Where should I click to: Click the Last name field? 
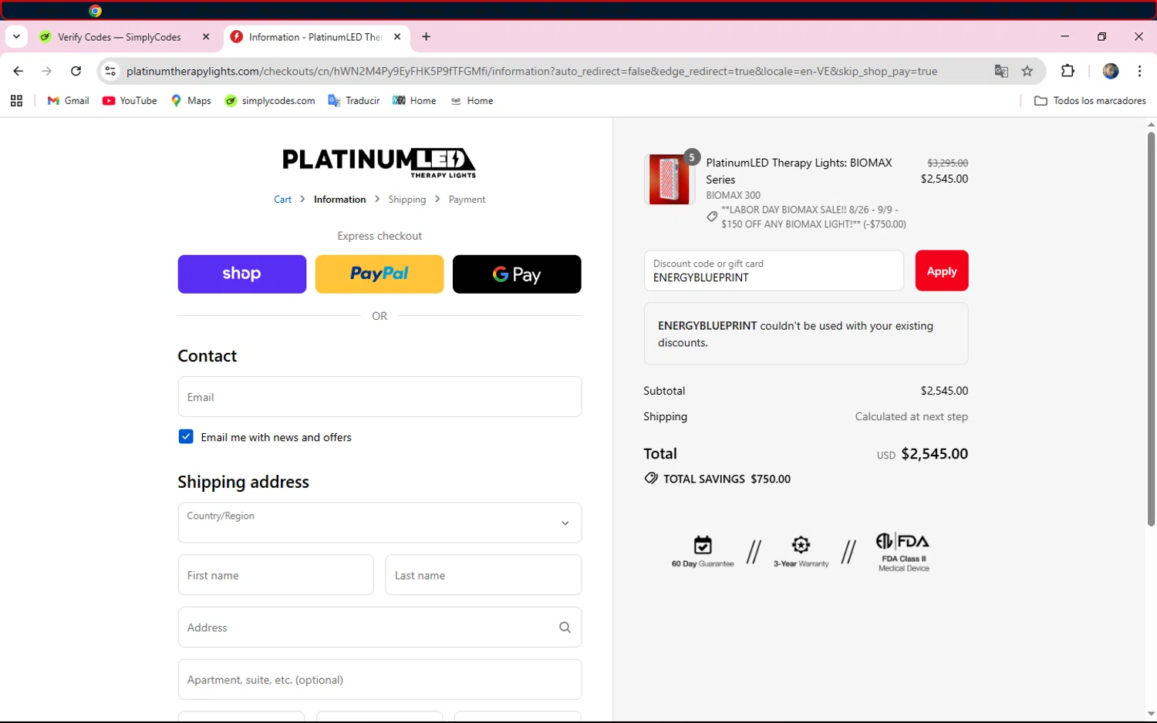(484, 575)
